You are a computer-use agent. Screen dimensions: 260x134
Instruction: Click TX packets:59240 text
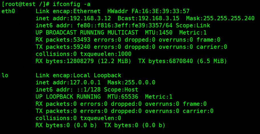point(63,47)
